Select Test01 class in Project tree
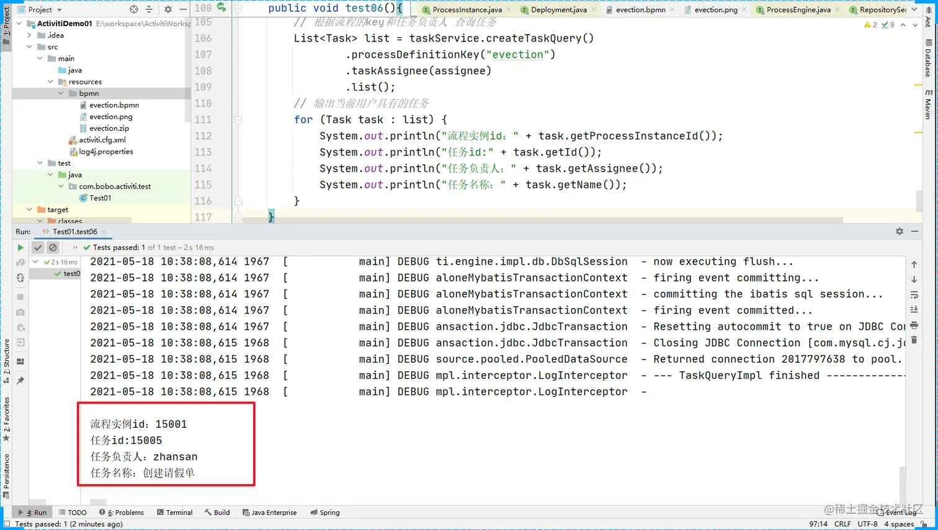This screenshot has height=530, width=938. (x=100, y=198)
